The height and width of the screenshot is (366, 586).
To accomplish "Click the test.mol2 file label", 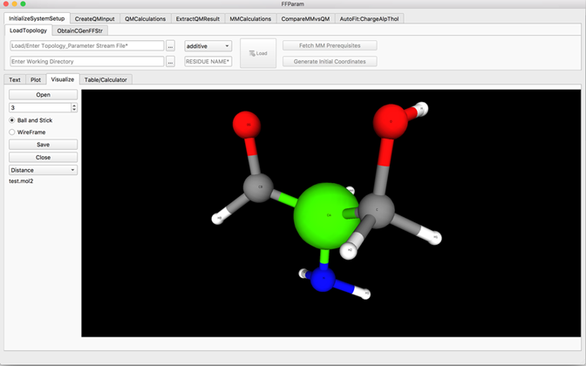I will coord(21,181).
